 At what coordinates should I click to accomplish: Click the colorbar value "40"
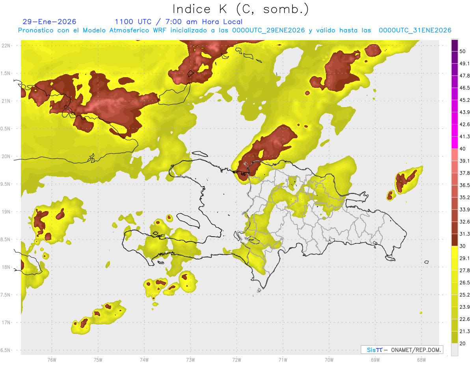click(x=463, y=149)
